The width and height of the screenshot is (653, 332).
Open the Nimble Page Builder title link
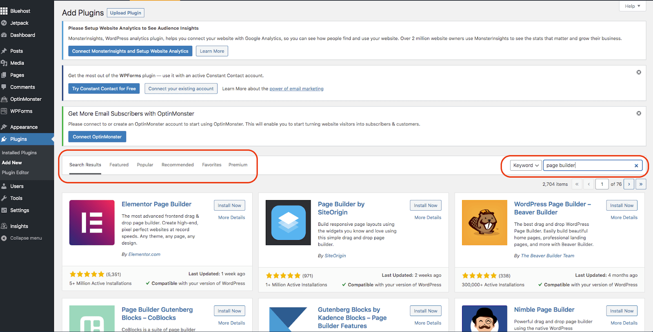[x=544, y=310]
